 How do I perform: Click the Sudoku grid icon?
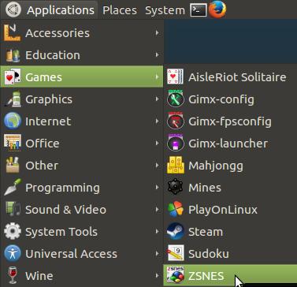(x=176, y=253)
